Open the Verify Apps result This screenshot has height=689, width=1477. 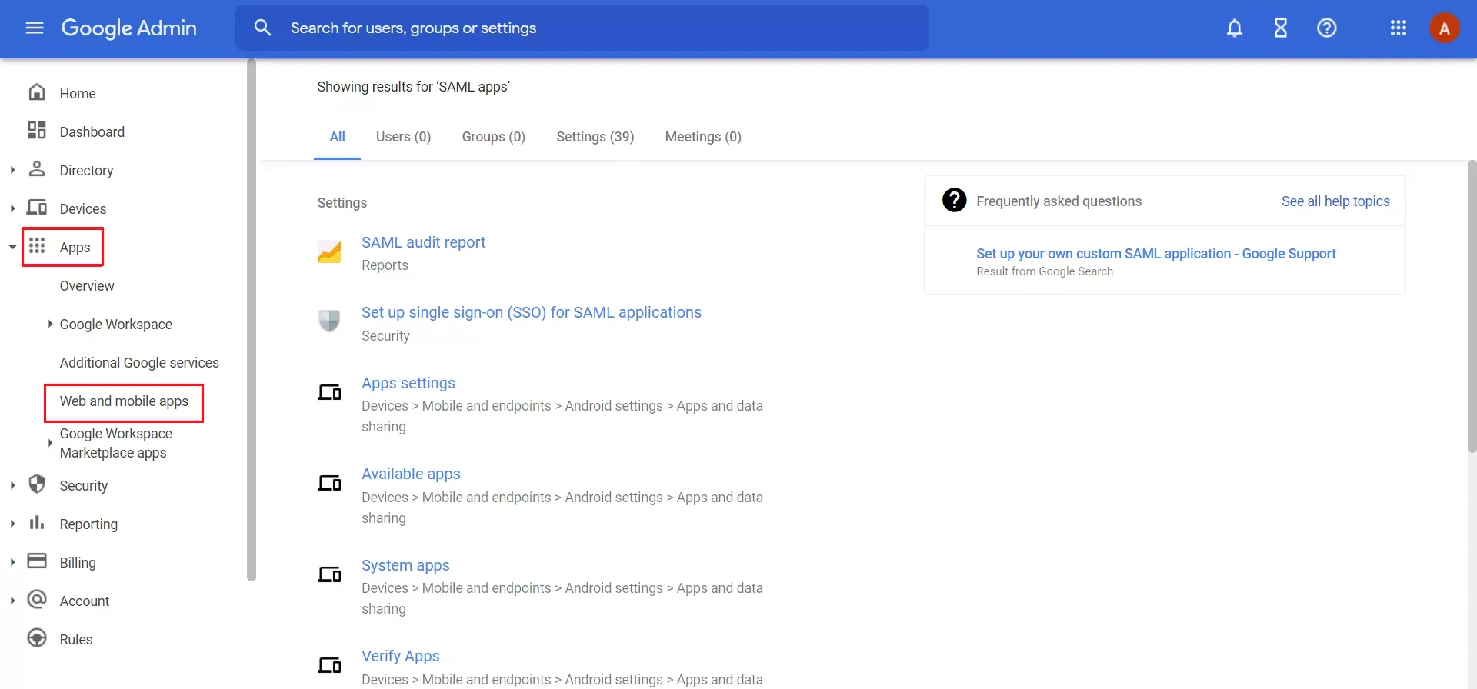(400, 656)
